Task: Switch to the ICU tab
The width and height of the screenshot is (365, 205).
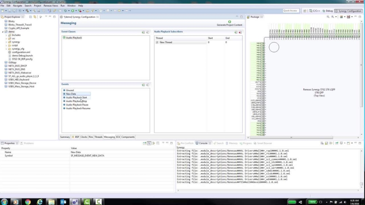Action: 118,137
